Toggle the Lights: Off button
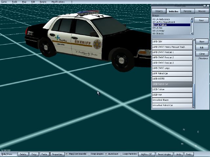 147,154
